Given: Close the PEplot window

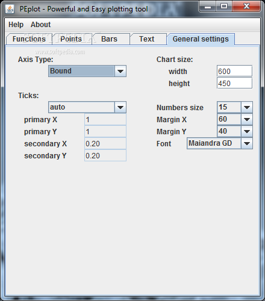Looking at the screenshot, I should pyautogui.click(x=246, y=7).
